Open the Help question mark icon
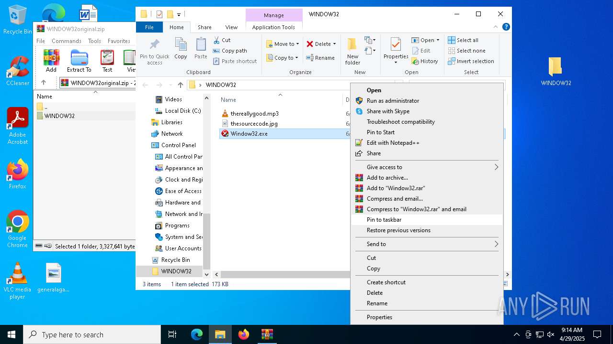The width and height of the screenshot is (613, 344). point(506,27)
